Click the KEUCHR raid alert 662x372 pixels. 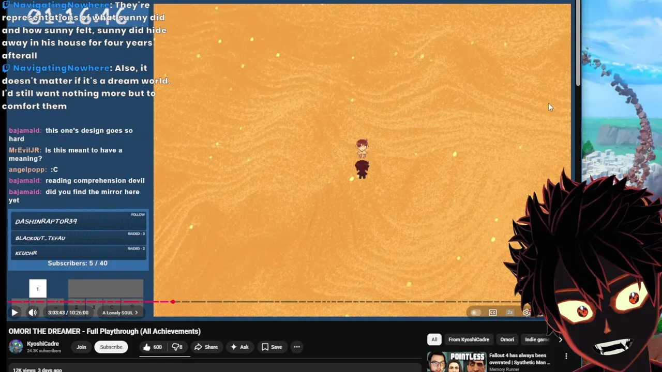(78, 253)
